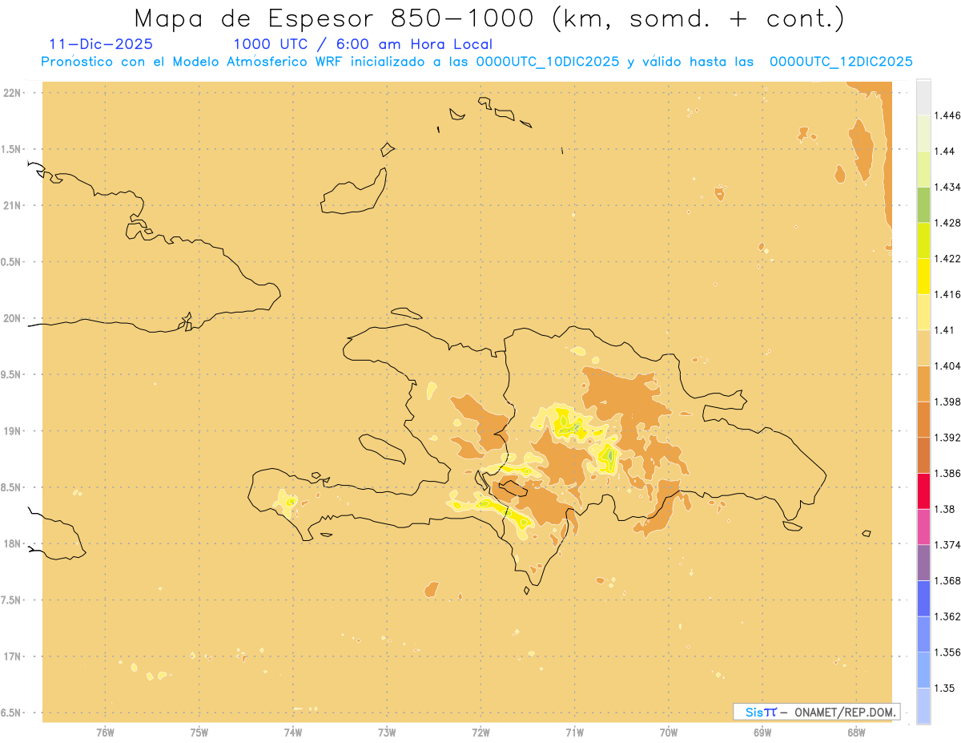This screenshot has height=743, width=961.
Task: Click the 68W longitude axis label
Action: tap(856, 732)
